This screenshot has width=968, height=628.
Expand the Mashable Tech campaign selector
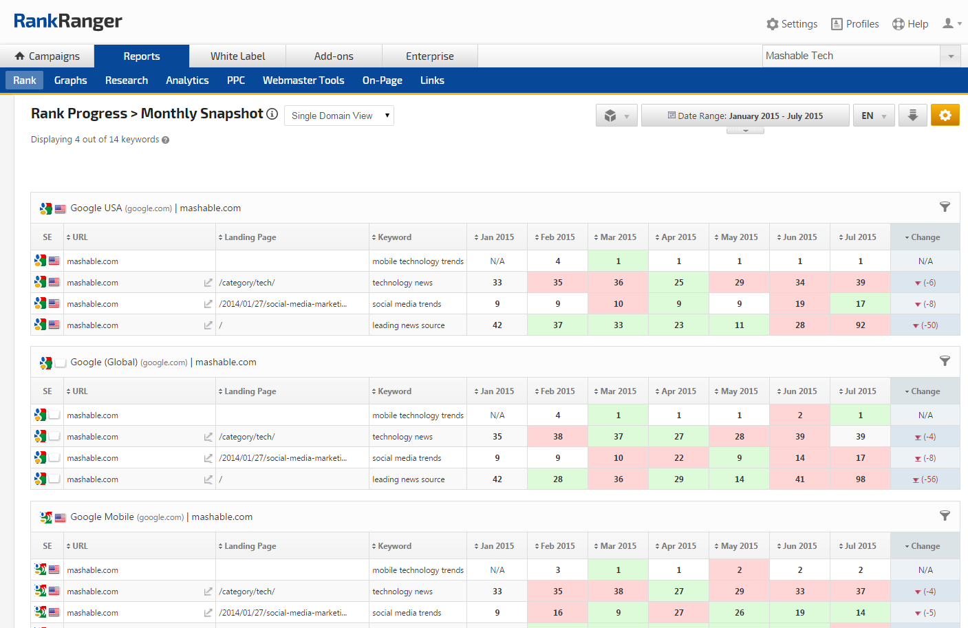[x=950, y=56]
